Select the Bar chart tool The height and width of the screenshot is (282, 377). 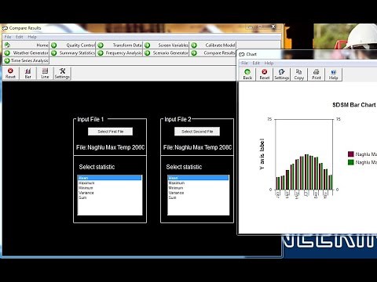27,74
